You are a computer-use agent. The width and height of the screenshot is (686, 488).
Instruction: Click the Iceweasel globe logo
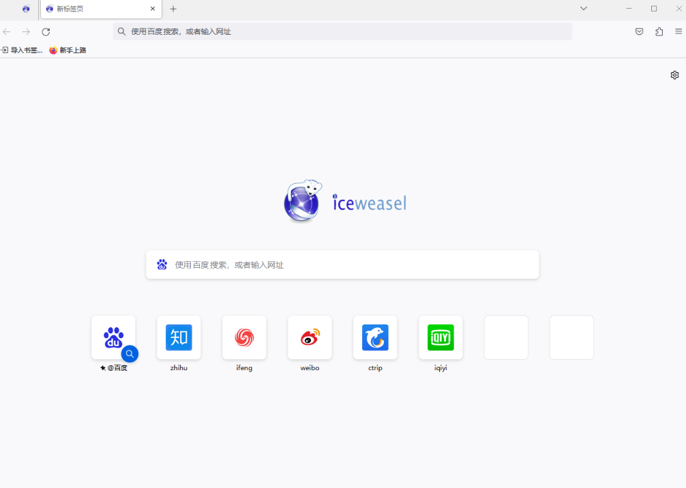click(303, 201)
